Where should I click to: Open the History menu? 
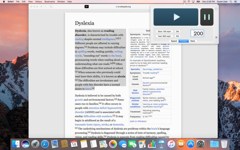38,1
